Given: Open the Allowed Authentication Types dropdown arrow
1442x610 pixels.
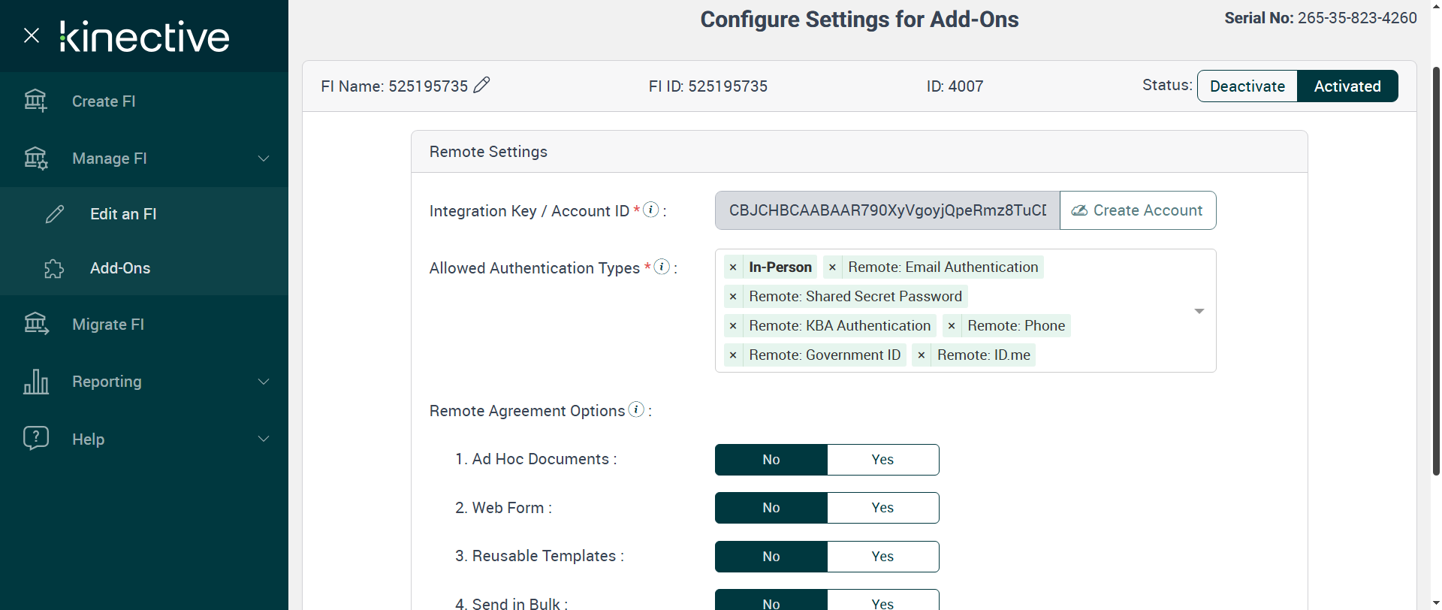Looking at the screenshot, I should pos(1199,311).
